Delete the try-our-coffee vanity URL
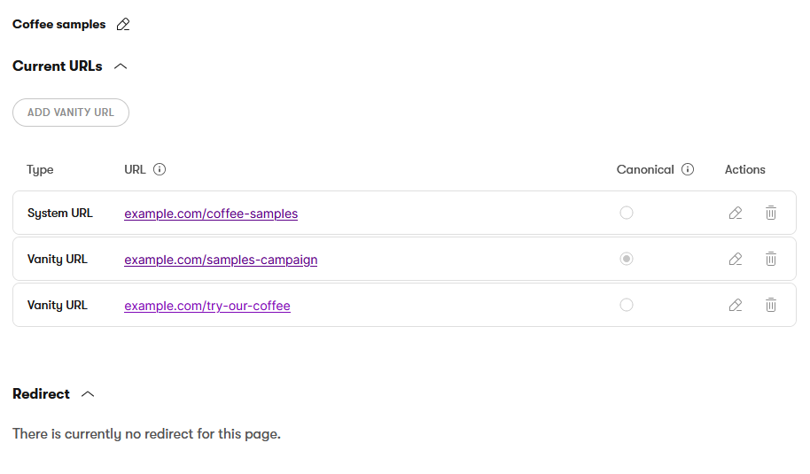The image size is (810, 474). click(x=771, y=306)
